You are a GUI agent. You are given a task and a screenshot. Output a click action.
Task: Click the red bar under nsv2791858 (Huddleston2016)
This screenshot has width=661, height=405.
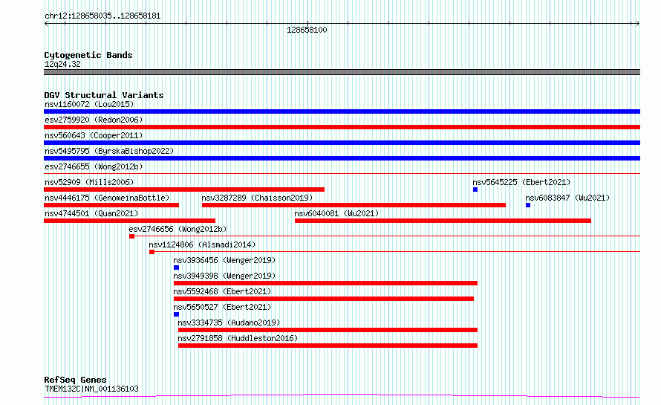(x=328, y=346)
